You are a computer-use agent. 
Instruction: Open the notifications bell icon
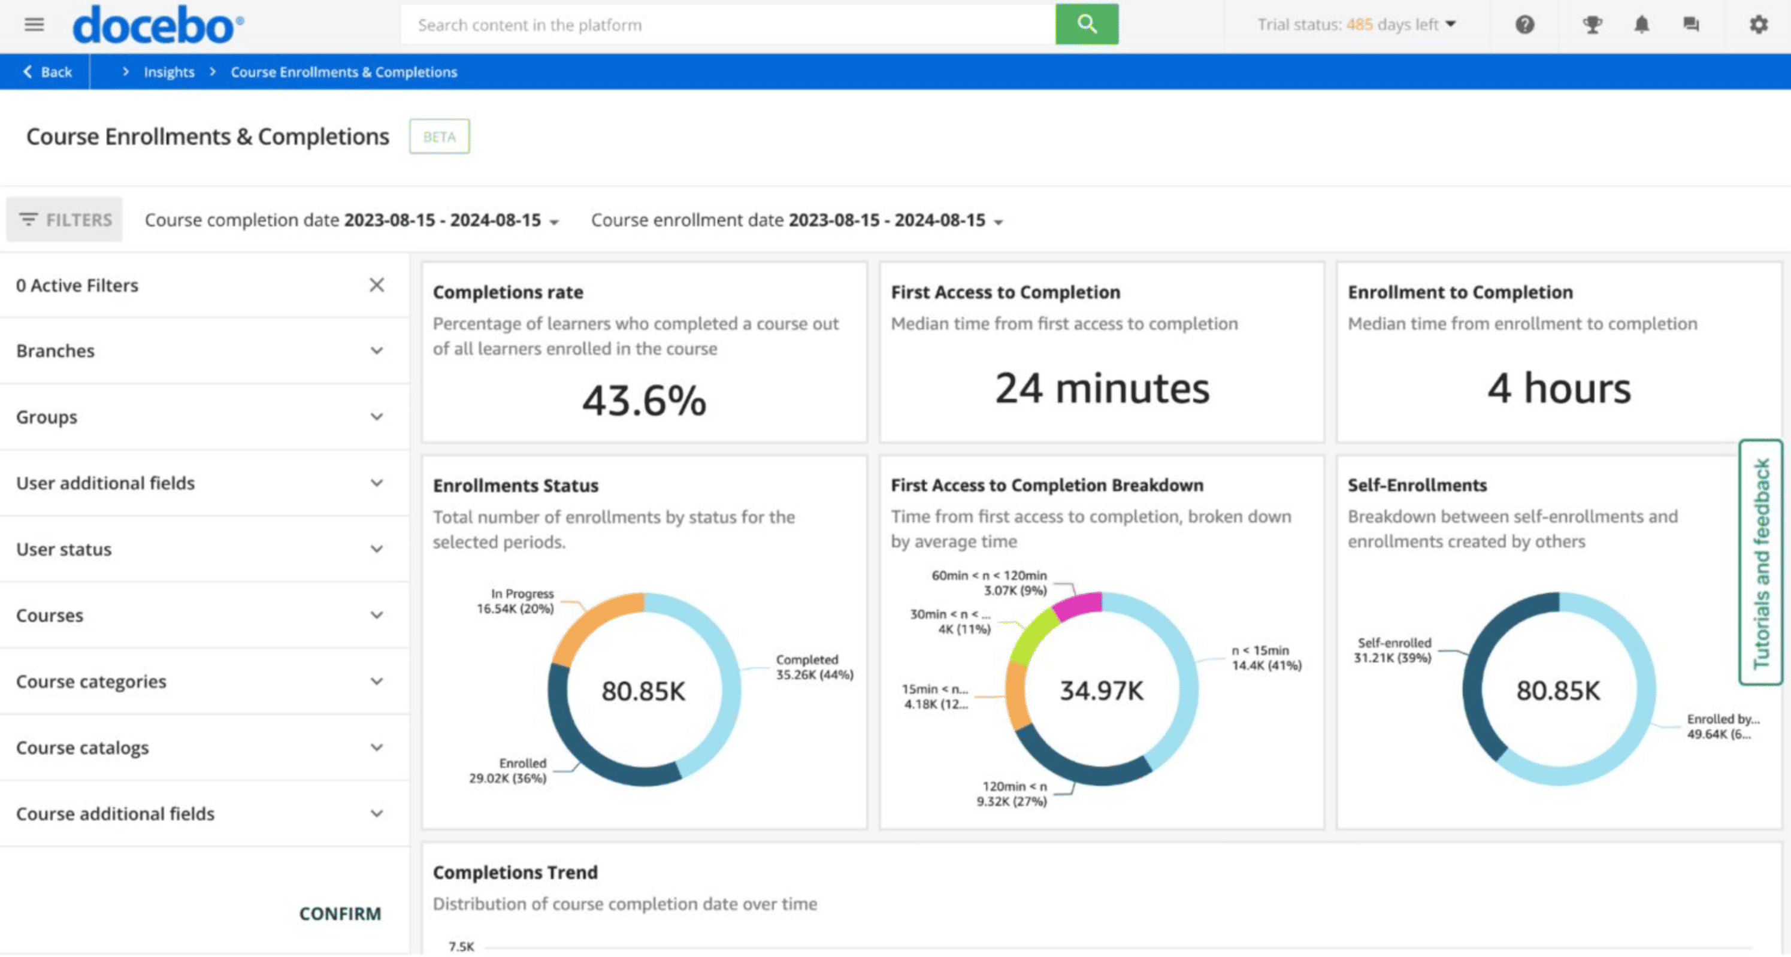coord(1642,25)
